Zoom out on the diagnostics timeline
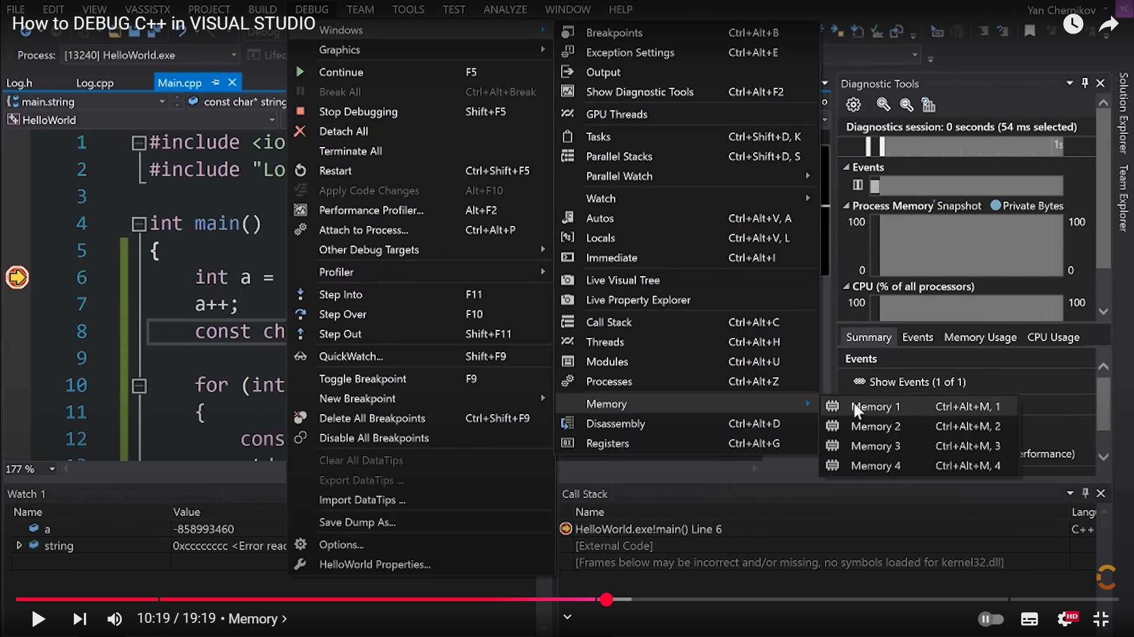The width and height of the screenshot is (1134, 637). pos(905,104)
